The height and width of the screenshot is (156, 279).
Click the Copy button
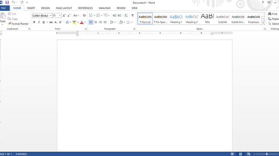coord(12,19)
